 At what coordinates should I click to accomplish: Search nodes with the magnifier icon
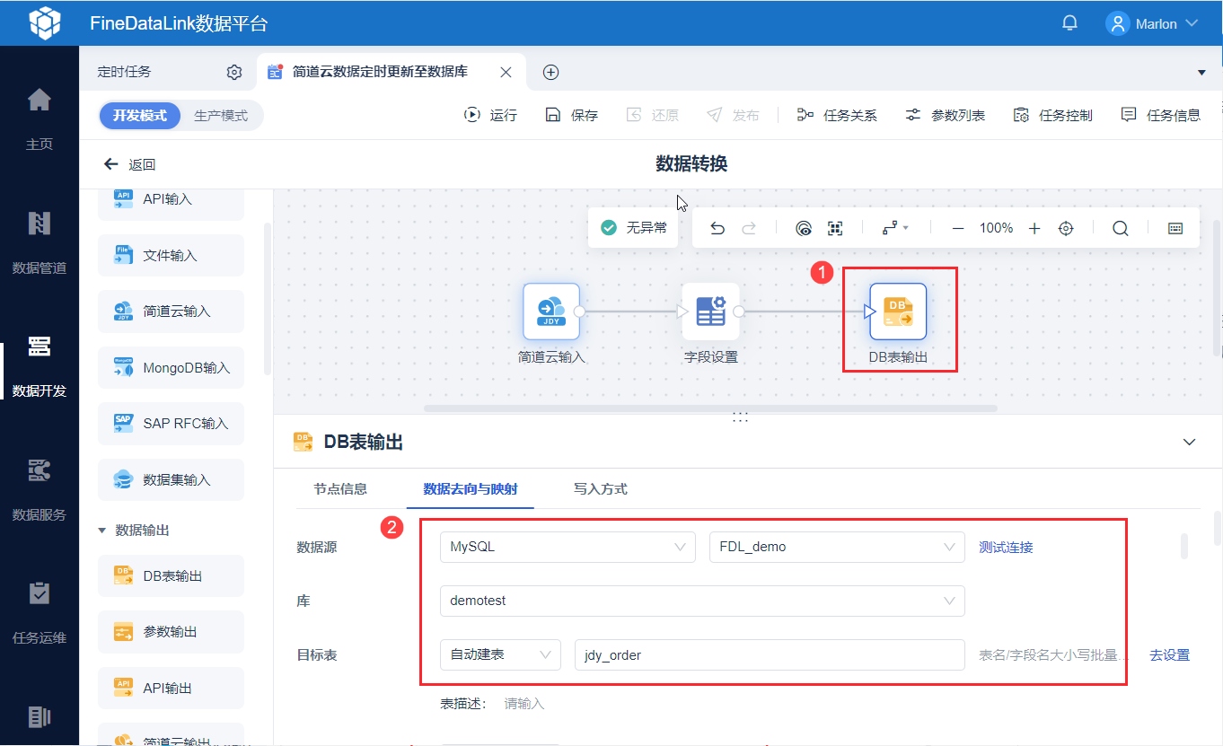click(1121, 228)
